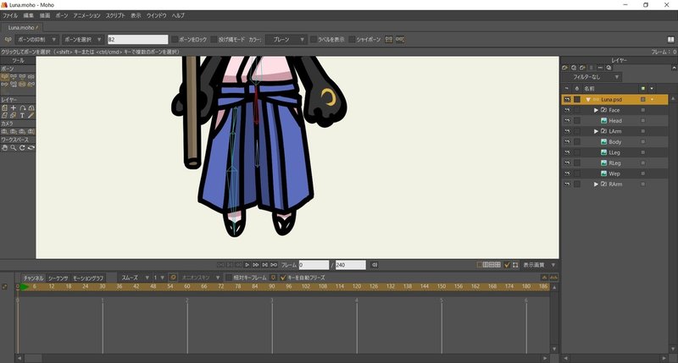Expand the LArm group layer
The height and width of the screenshot is (363, 678).
point(596,131)
